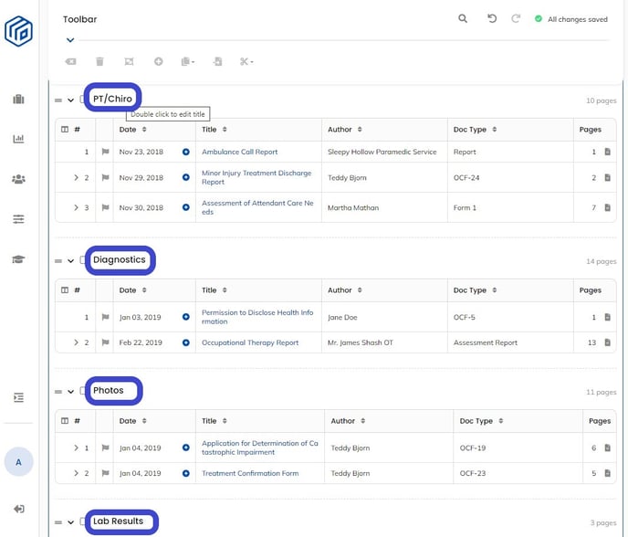Collapse the Toolbar panel chevron
Image resolution: width=628 pixels, height=537 pixels.
pos(69,40)
